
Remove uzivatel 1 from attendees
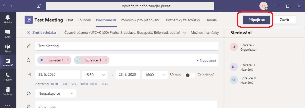tap(68, 60)
